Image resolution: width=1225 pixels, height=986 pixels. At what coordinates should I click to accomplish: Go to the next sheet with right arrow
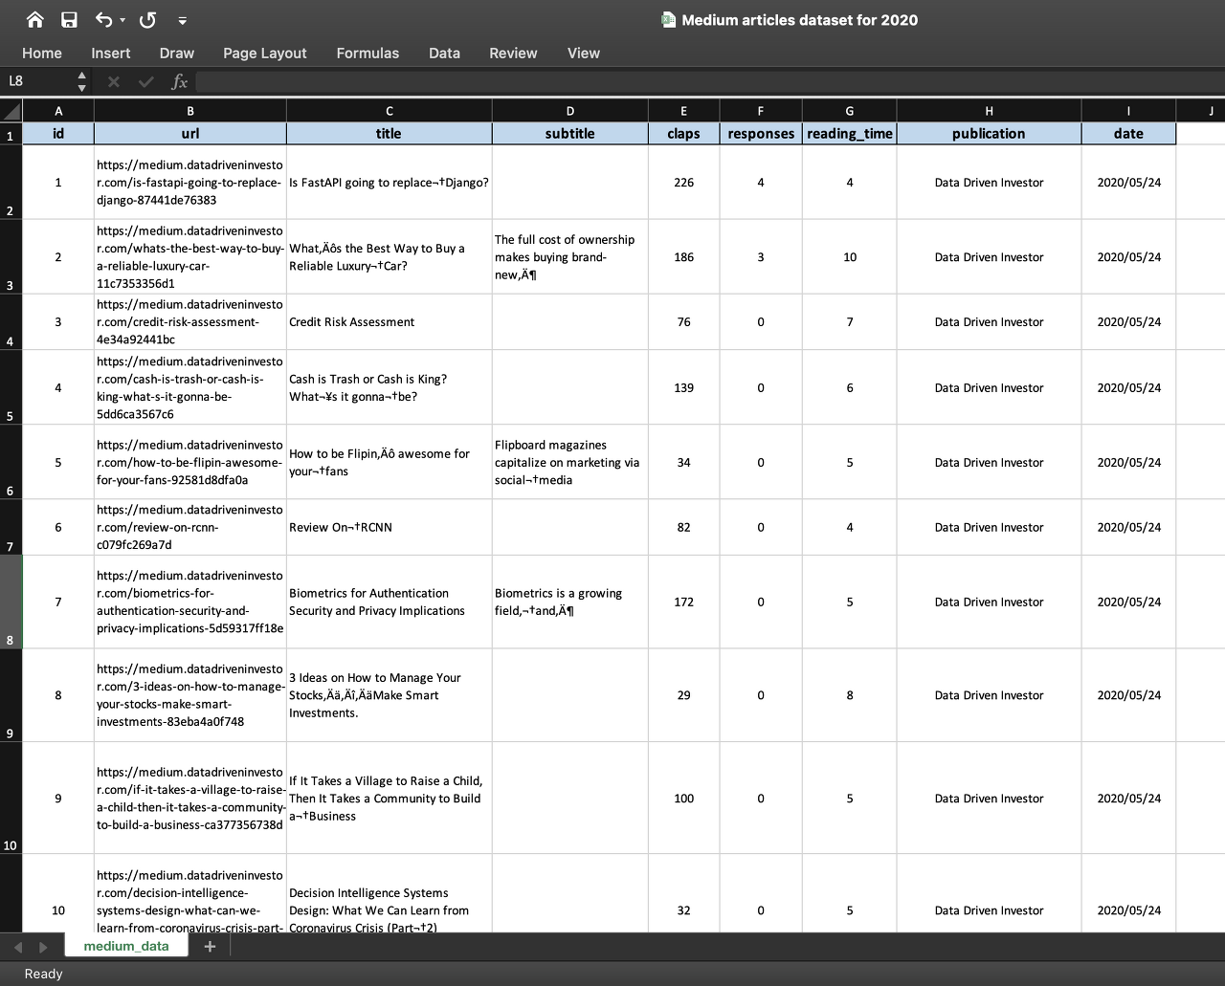[43, 947]
